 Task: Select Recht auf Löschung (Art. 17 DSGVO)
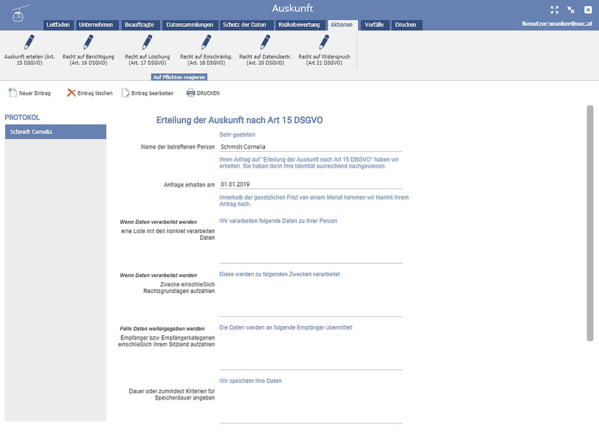coord(147,43)
